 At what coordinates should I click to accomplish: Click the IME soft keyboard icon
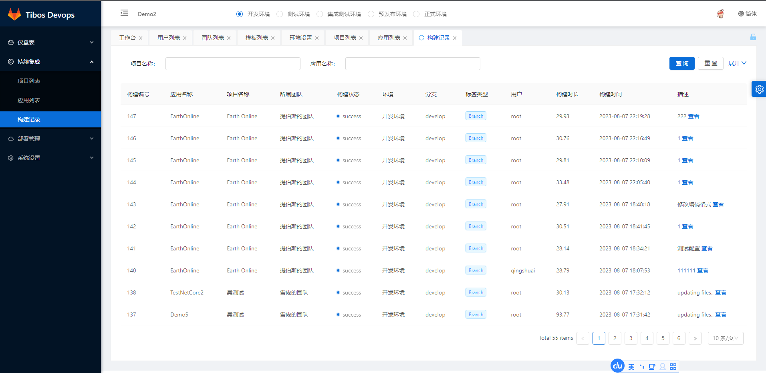click(x=652, y=367)
